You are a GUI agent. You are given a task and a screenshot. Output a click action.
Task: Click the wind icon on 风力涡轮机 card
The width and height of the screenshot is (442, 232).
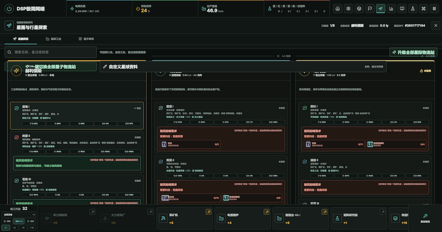(47, 218)
